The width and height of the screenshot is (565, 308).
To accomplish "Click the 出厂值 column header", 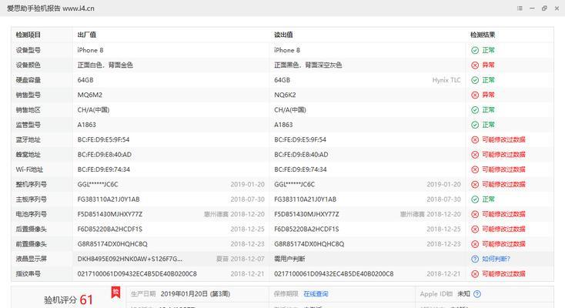I will click(x=87, y=35).
